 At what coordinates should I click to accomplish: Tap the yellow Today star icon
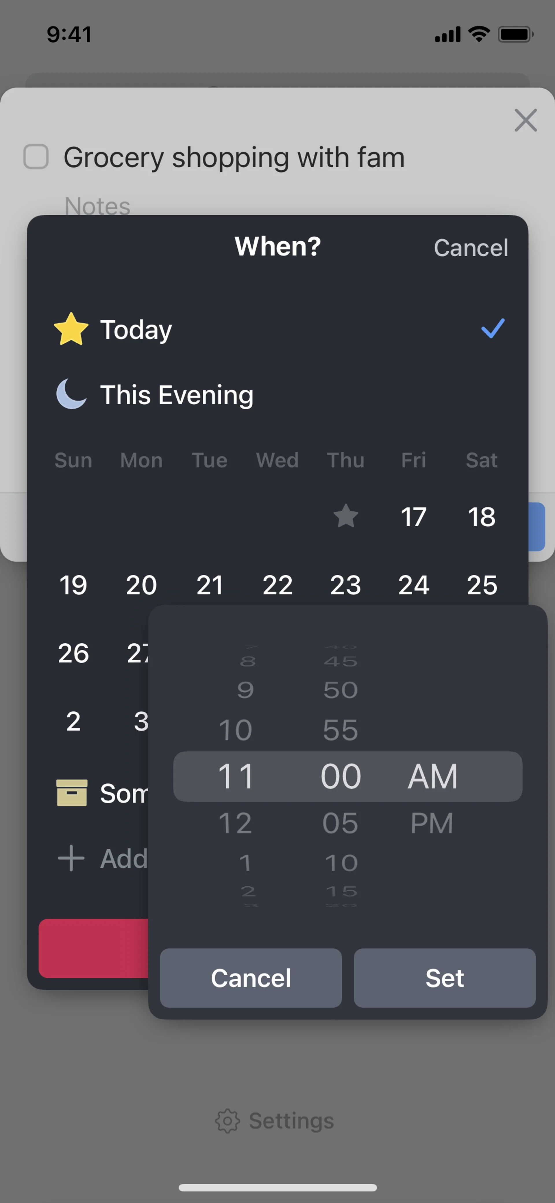pos(71,329)
